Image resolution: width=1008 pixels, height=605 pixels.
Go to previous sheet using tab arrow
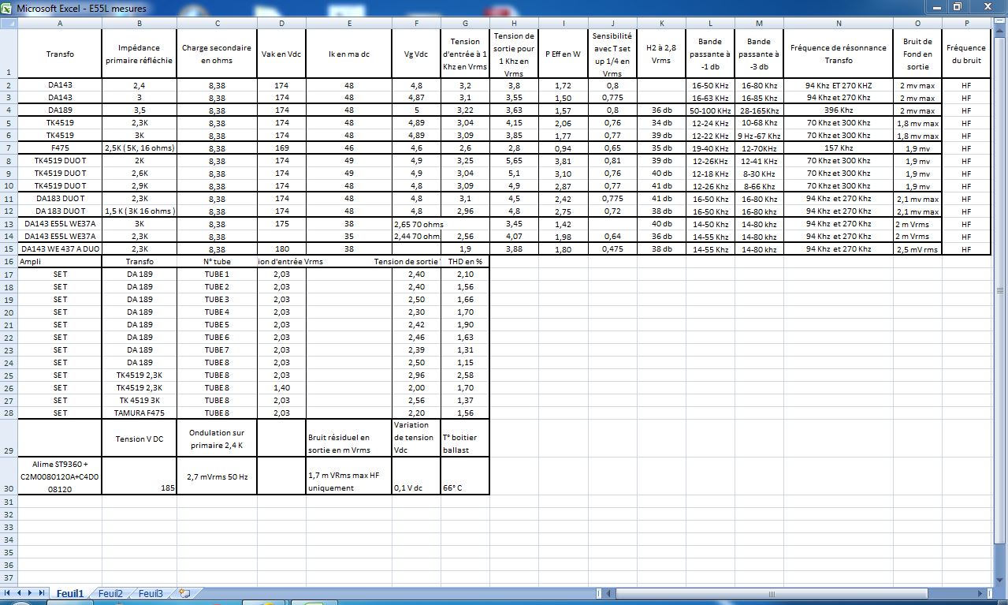(20, 593)
